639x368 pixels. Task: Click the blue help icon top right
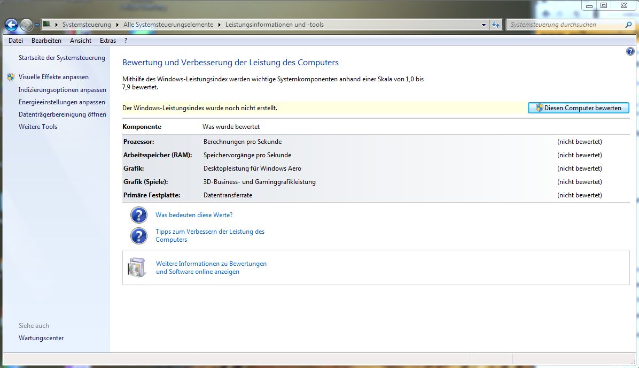(630, 51)
